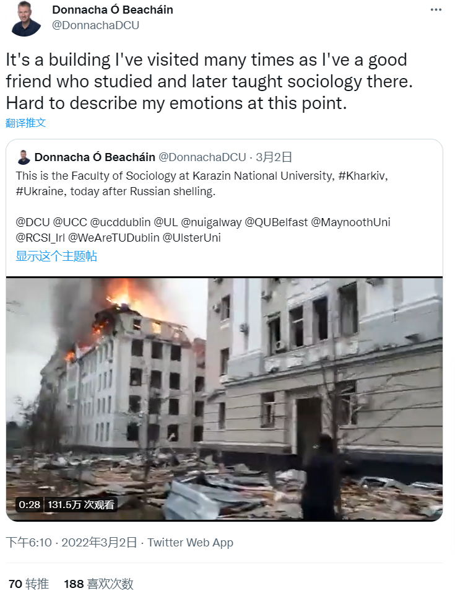Click the small avatar in quoted tweet
The height and width of the screenshot is (596, 455).
(x=24, y=157)
